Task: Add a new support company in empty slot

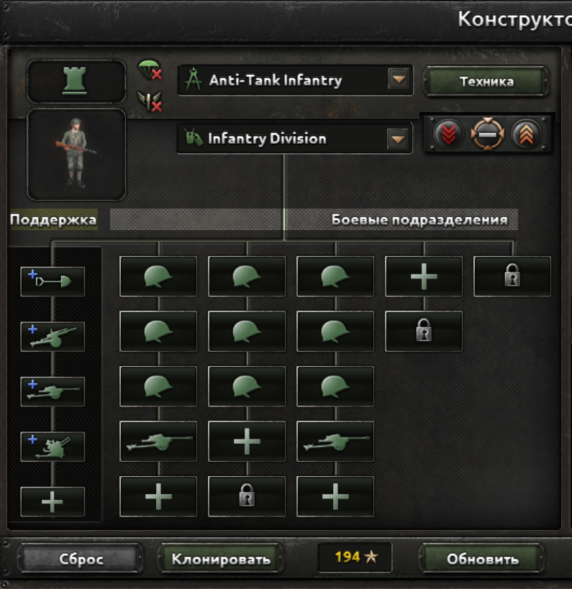Action: click(x=53, y=502)
